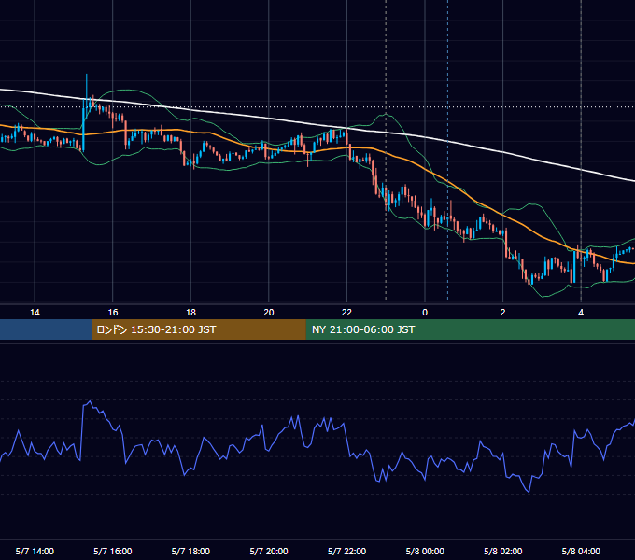Click the 18 hour label on price chart axis
635x560 pixels.
(x=190, y=313)
